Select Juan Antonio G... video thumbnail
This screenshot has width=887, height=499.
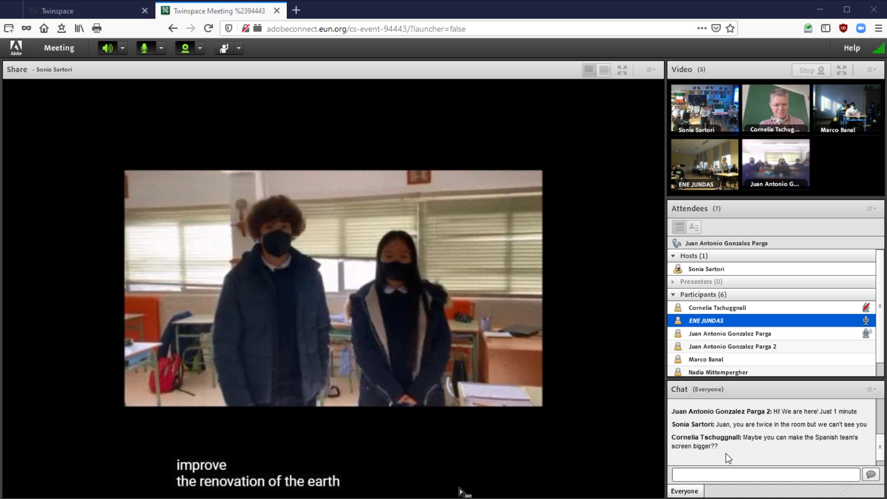pos(776,164)
